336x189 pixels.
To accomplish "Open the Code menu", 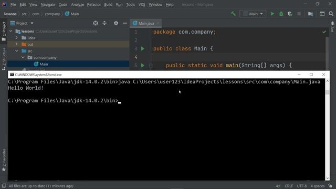I will click(63, 5).
